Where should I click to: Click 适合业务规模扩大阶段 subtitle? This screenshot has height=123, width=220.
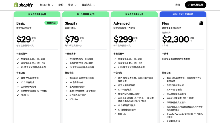pyautogui.click(x=124, y=28)
